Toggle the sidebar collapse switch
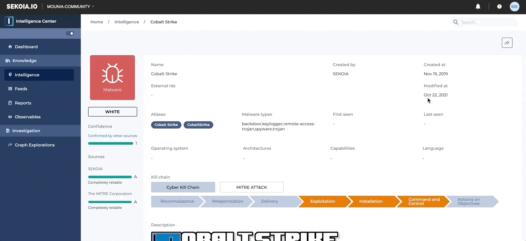This screenshot has width=526, height=241. point(70,34)
